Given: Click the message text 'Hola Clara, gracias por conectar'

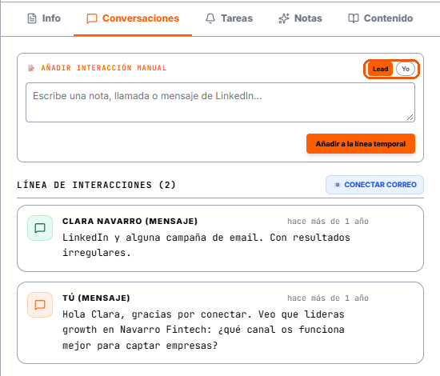Looking at the screenshot, I should coord(157,314).
